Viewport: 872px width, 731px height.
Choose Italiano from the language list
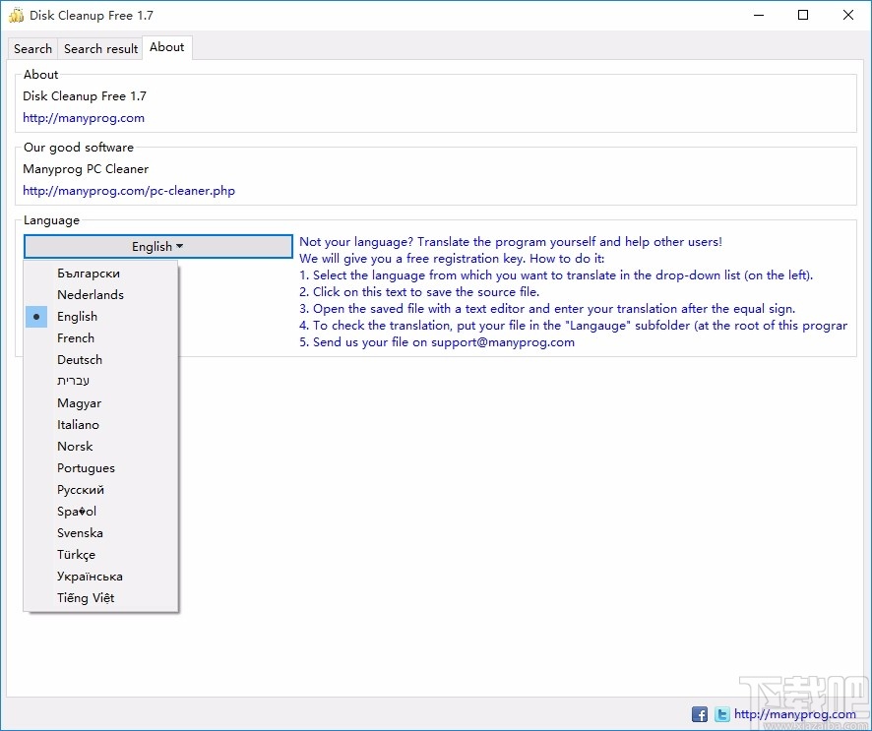click(100, 425)
